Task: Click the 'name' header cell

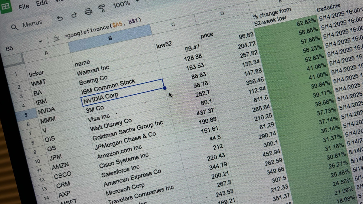Action: [x=82, y=63]
